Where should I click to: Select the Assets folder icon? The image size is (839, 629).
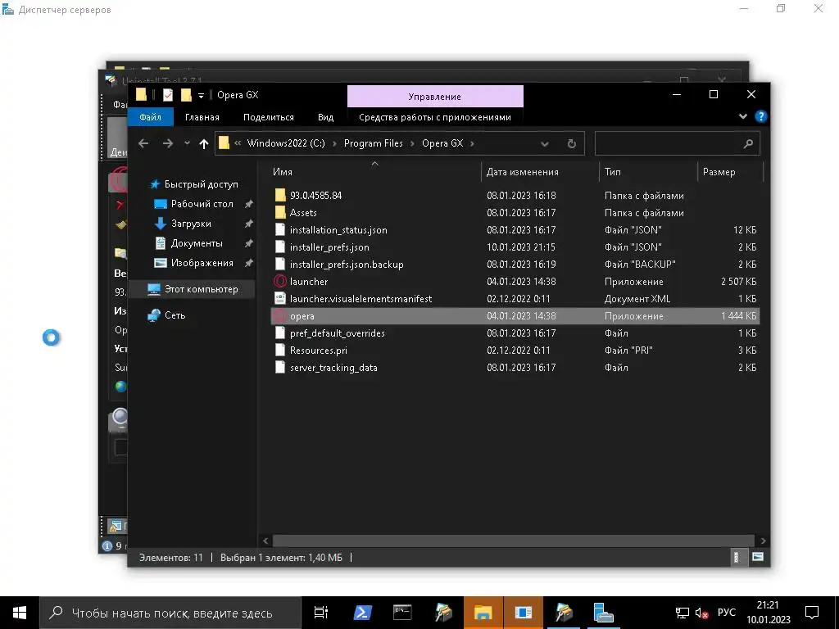(280, 212)
